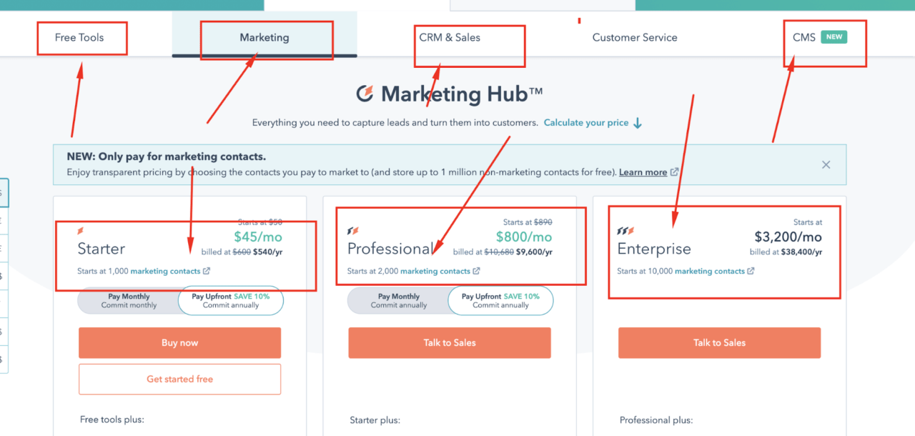This screenshot has height=436, width=915.
Task: Click the external link icon beside Learn more
Action: 673,172
